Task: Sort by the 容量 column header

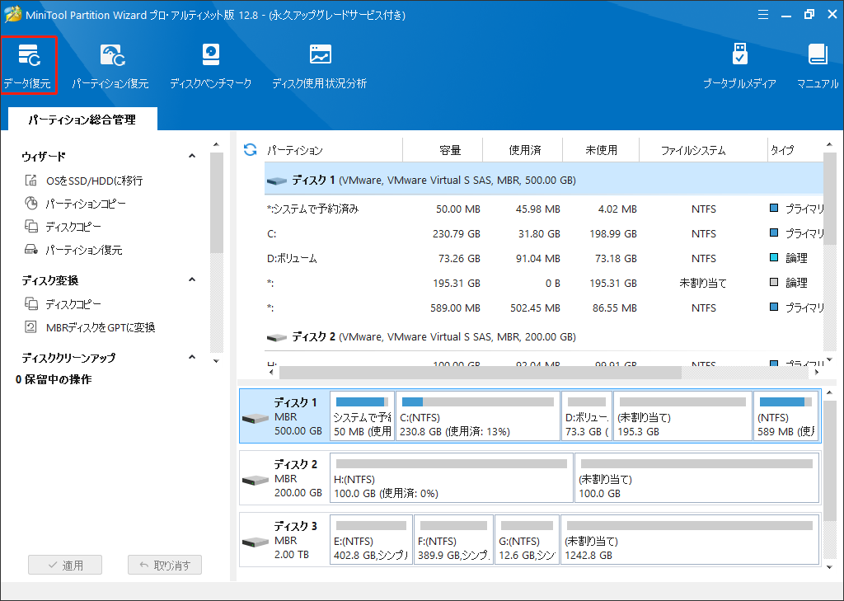Action: (x=443, y=150)
